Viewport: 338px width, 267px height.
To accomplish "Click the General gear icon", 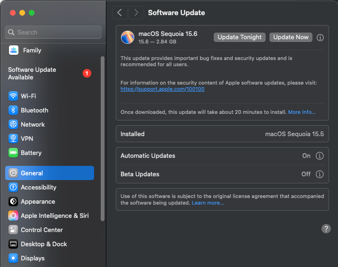I will coord(13,173).
